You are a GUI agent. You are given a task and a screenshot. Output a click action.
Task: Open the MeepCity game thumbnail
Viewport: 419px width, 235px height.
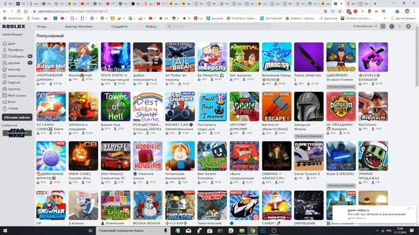(x=212, y=57)
